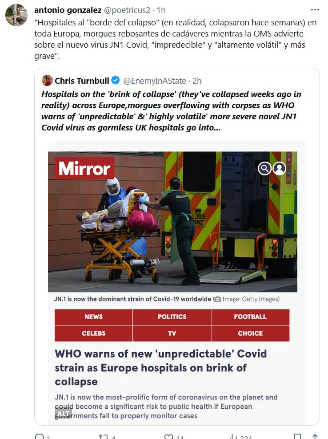Click the user profile icon on the image
The height and width of the screenshot is (439, 328).
click(279, 168)
